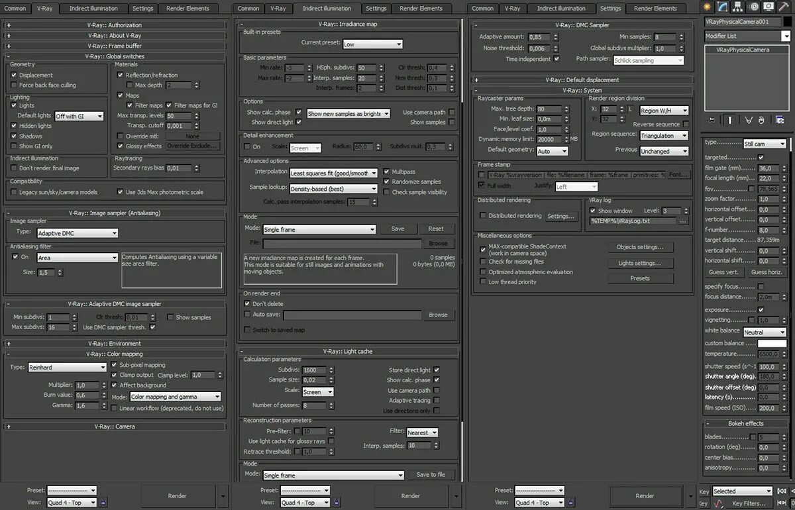The width and height of the screenshot is (795, 510).
Task: Click irradiance map Reset button
Action: (436, 229)
